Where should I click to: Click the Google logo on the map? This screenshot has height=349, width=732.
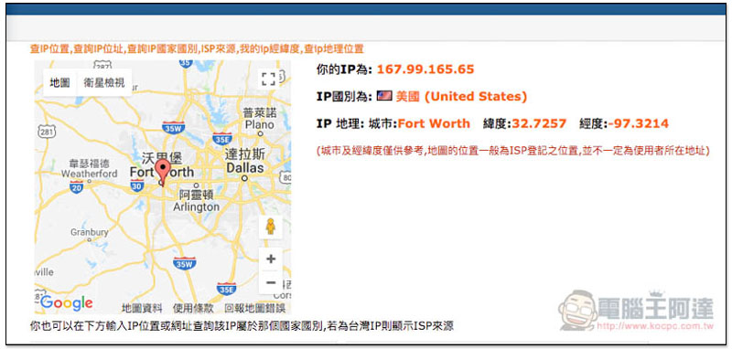66,303
